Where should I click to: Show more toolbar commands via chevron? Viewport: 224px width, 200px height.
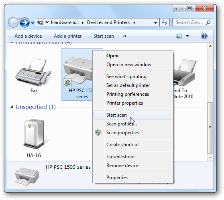pos(125,36)
